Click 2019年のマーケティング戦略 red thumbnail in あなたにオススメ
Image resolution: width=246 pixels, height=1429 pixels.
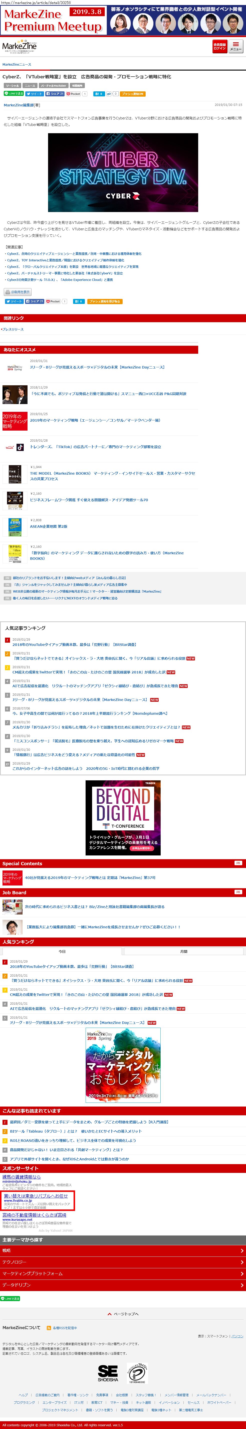point(15,421)
